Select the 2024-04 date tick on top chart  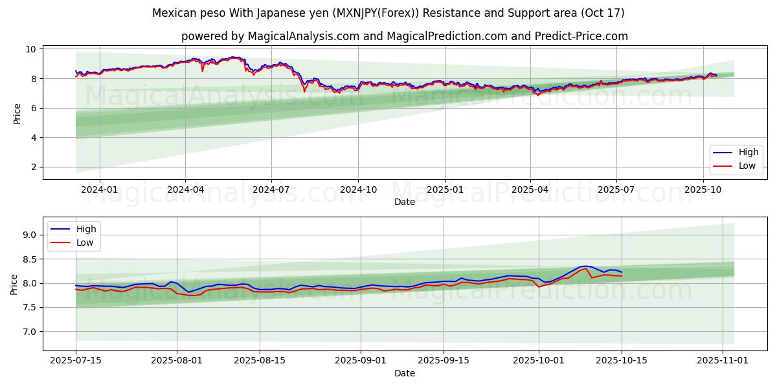pos(185,189)
